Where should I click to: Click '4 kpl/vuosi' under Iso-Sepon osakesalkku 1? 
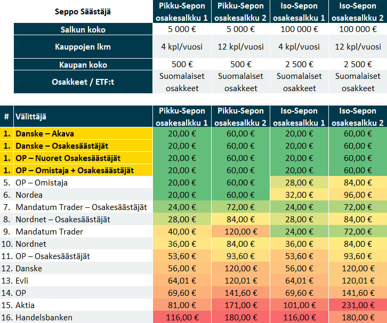click(300, 46)
